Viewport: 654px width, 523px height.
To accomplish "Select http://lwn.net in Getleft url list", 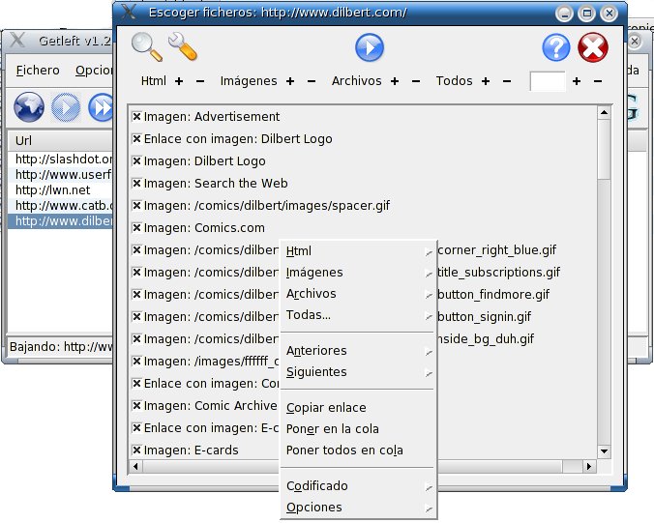I will (x=61, y=190).
